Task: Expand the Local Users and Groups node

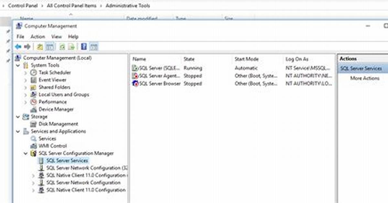Action: click(x=26, y=95)
